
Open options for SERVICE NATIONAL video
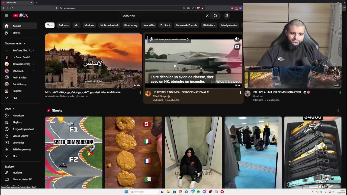pos(240,93)
